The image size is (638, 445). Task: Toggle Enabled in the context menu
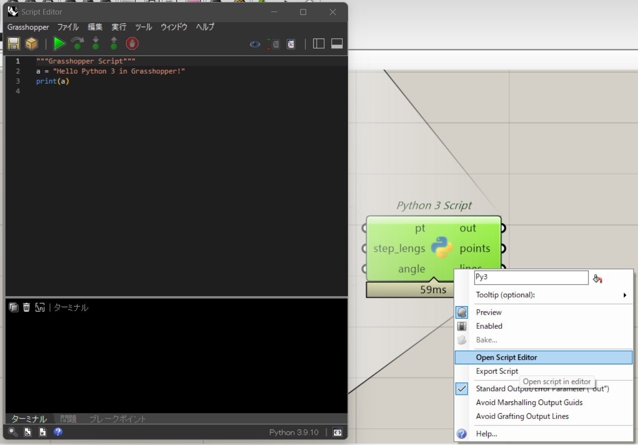(489, 326)
